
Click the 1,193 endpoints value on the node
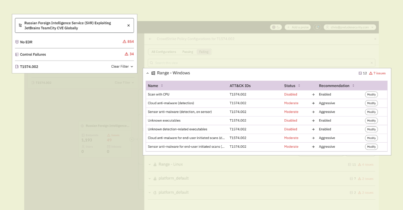coord(87,140)
